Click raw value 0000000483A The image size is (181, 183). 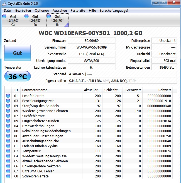[x=159, y=121]
